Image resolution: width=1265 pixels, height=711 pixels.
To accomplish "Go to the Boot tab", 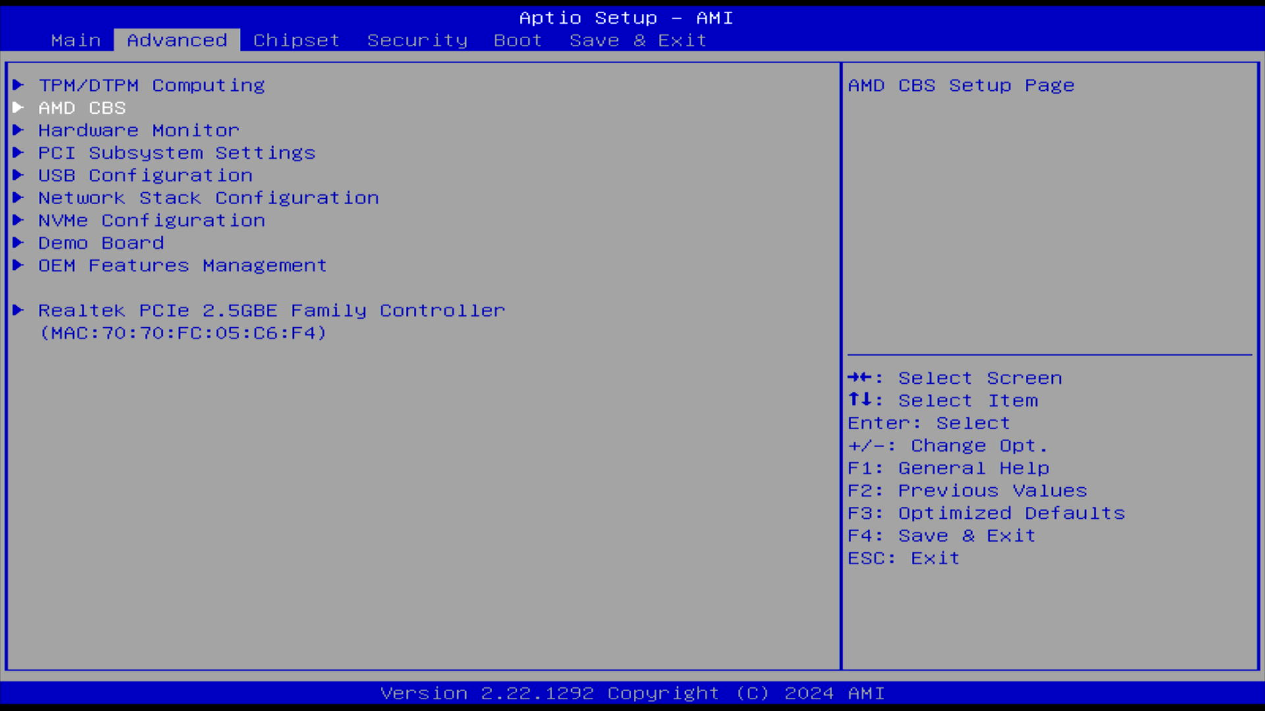I will 518,40.
